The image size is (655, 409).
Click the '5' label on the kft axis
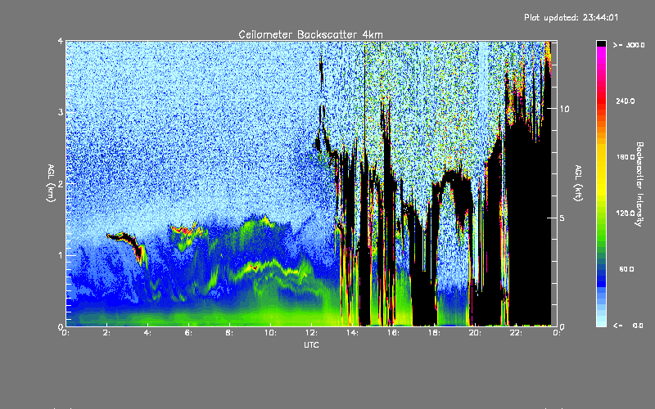pyautogui.click(x=562, y=218)
